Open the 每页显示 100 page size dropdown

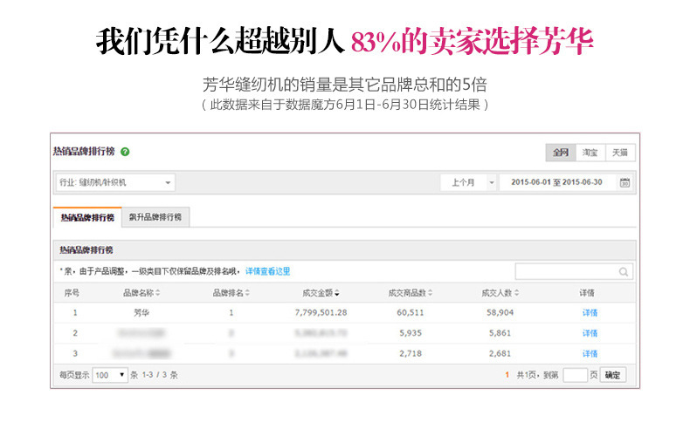click(x=110, y=375)
